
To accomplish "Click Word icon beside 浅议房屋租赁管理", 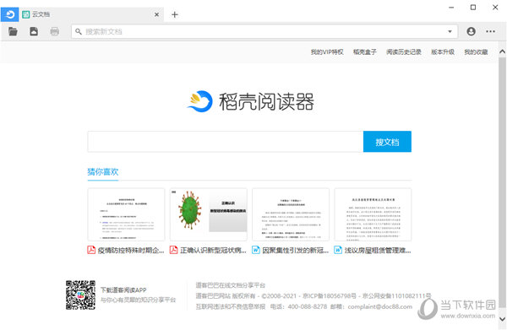I will tap(338, 250).
